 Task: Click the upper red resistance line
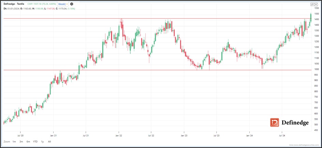tap(158, 19)
